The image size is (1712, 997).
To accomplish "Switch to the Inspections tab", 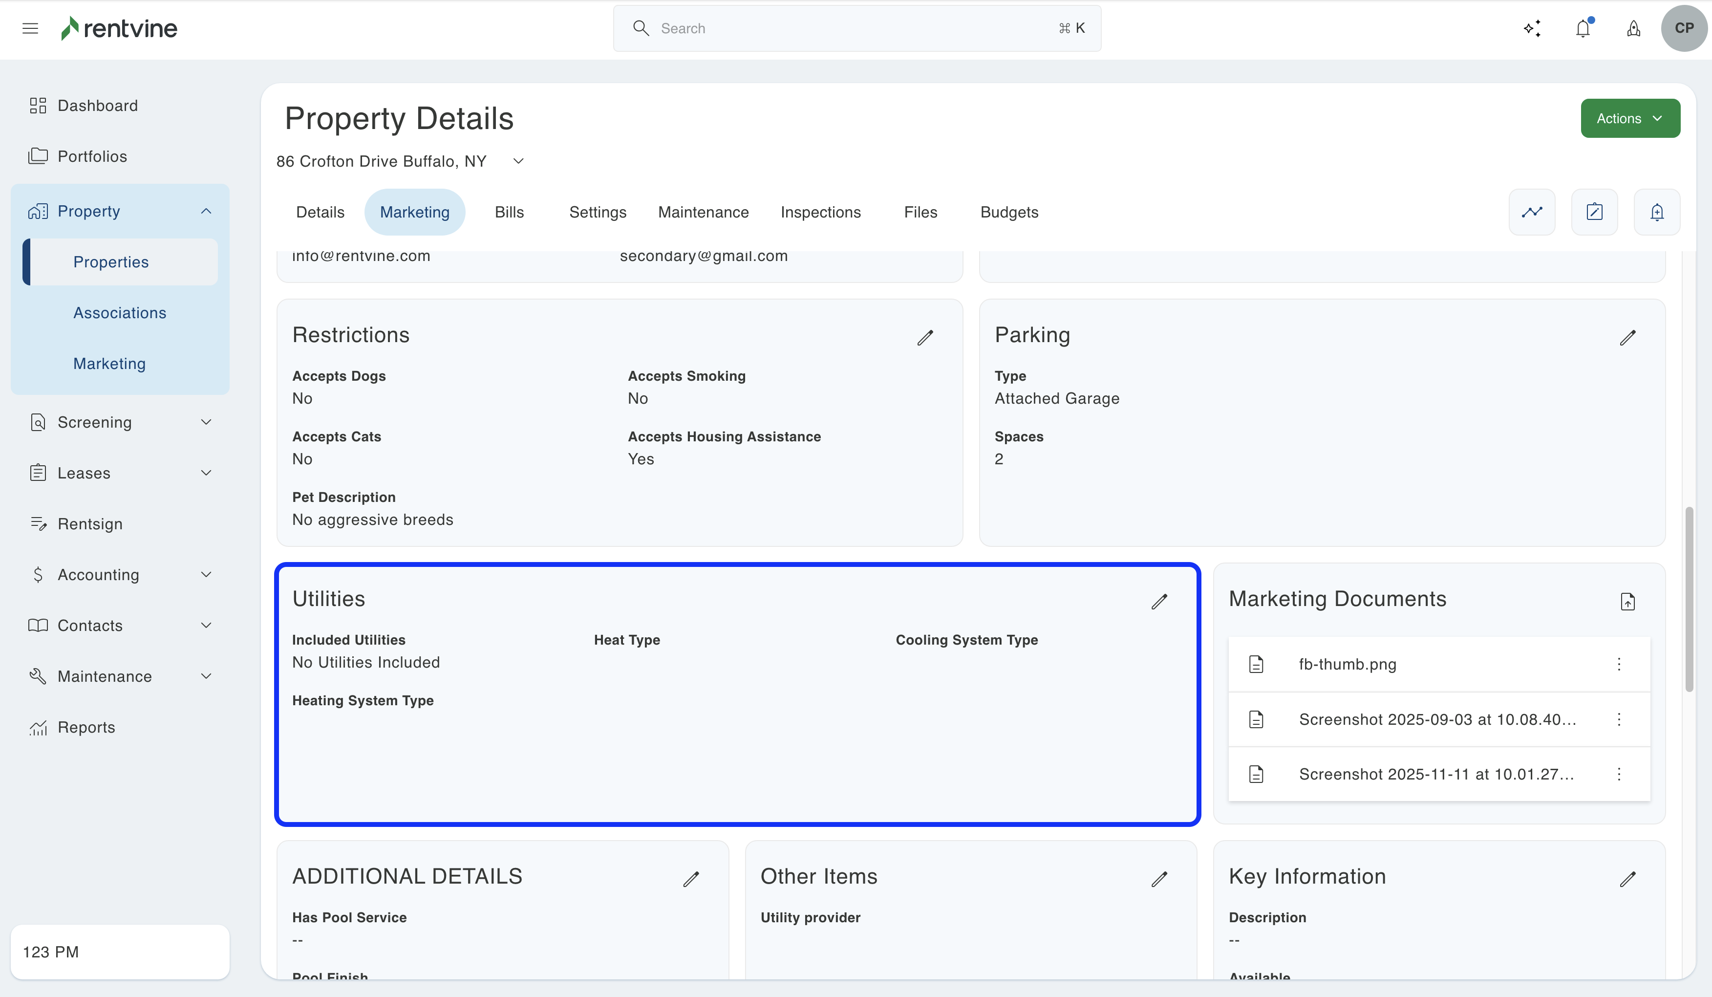I will tap(820, 212).
